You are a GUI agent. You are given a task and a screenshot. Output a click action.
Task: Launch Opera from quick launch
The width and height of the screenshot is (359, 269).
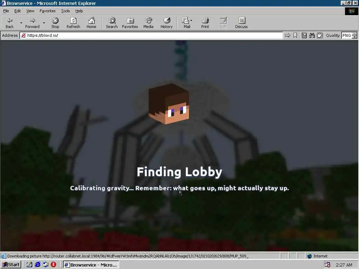(x=53, y=265)
